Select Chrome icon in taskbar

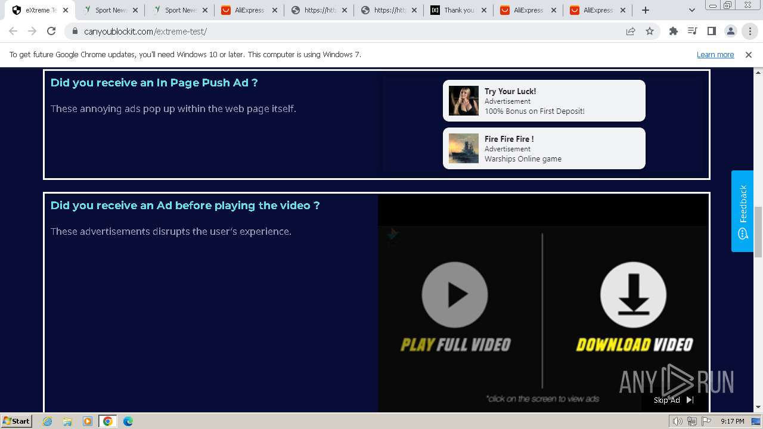[x=107, y=421]
